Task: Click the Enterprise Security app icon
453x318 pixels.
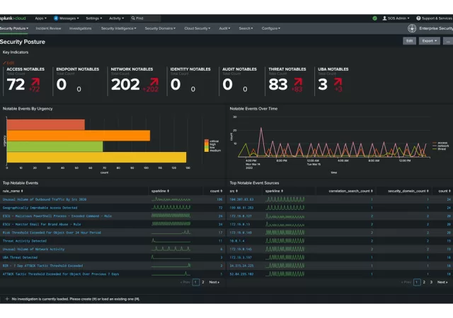Action: click(x=412, y=28)
